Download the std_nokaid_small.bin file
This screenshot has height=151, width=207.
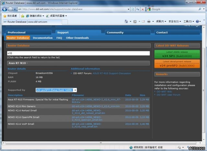(x=88, y=112)
